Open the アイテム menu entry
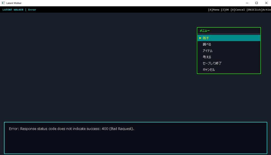Image resolution: width=271 pixels, height=155 pixels. [x=229, y=51]
